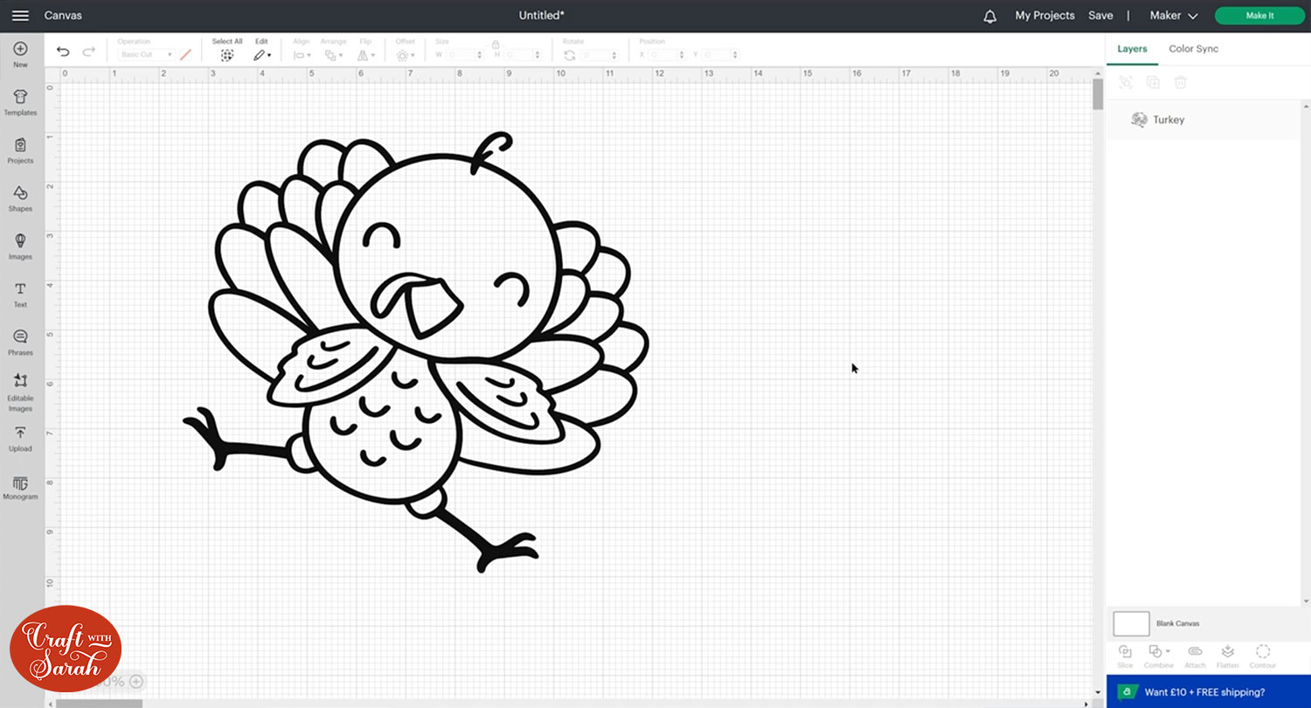Click the canvas horizontal scrollbar thumb
1311x708 pixels.
pos(99,703)
